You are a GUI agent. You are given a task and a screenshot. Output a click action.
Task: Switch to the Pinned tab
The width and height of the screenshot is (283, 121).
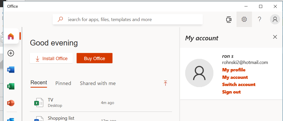(x=63, y=83)
